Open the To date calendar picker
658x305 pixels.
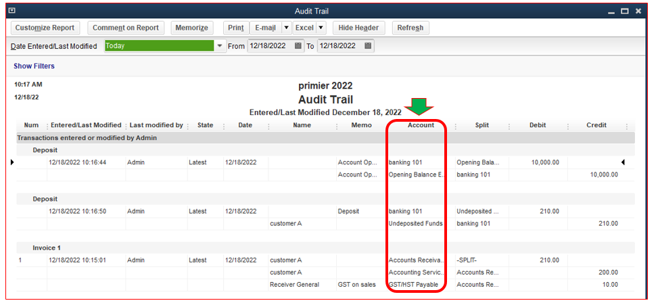point(368,46)
